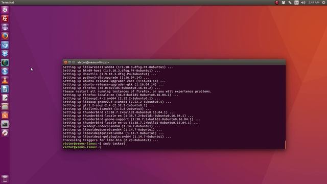
Task: Click the Terminal title in the top panel
Action: 8,3
